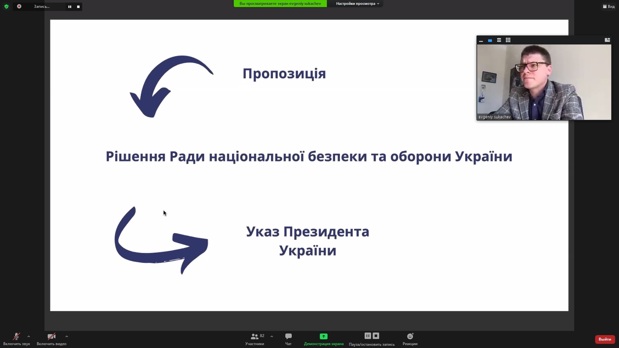619x348 pixels.
Task: Click the Демонстрация экрана share button
Action: (x=324, y=339)
